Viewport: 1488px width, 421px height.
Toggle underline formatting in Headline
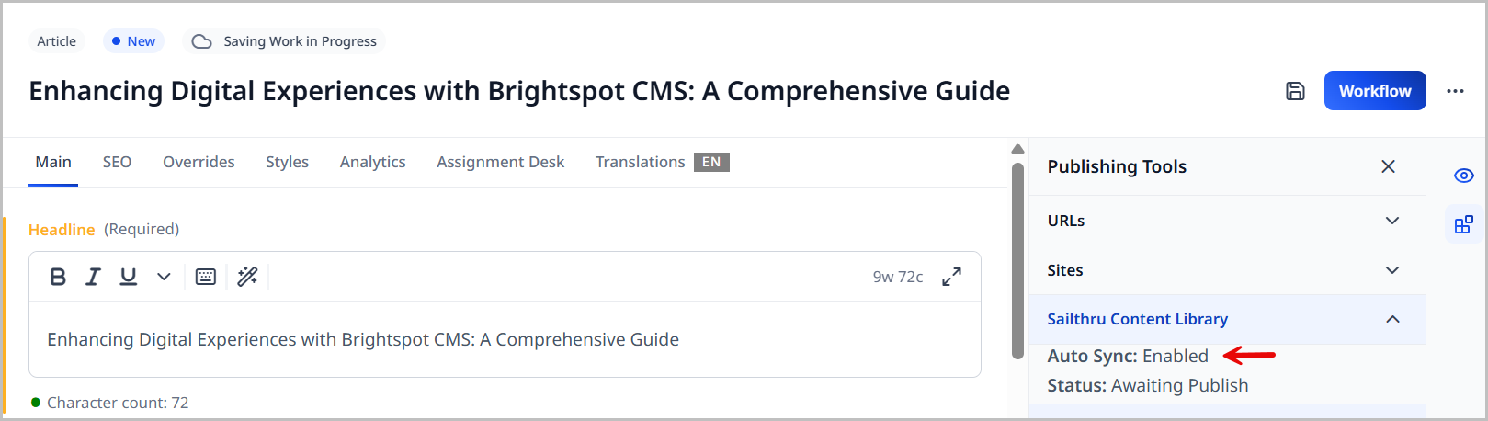coord(129,277)
